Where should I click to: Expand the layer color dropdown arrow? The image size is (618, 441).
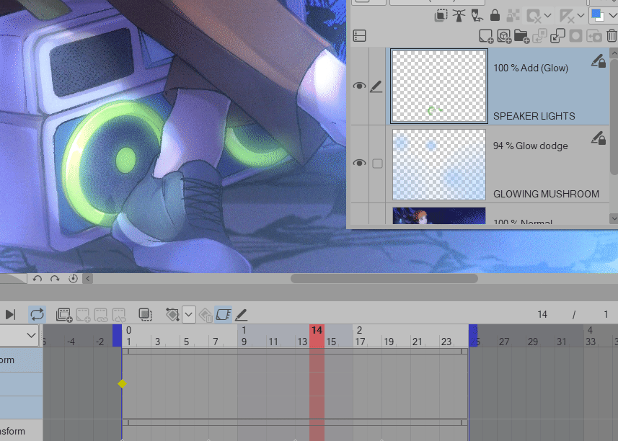[612, 16]
